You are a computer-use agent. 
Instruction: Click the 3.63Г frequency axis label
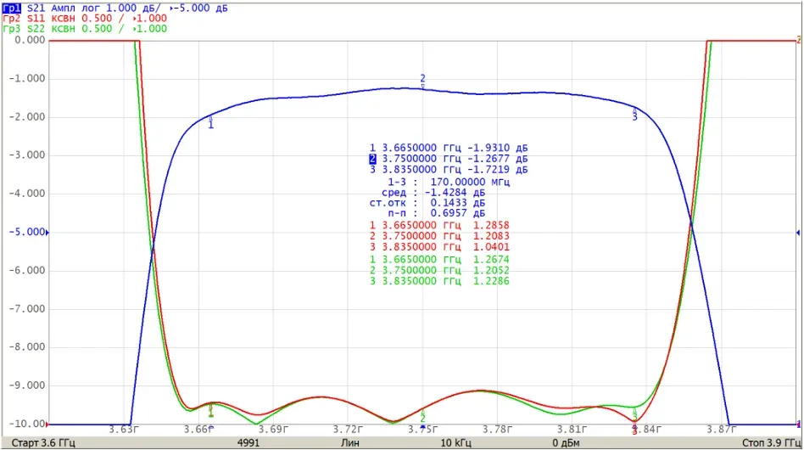pos(124,430)
